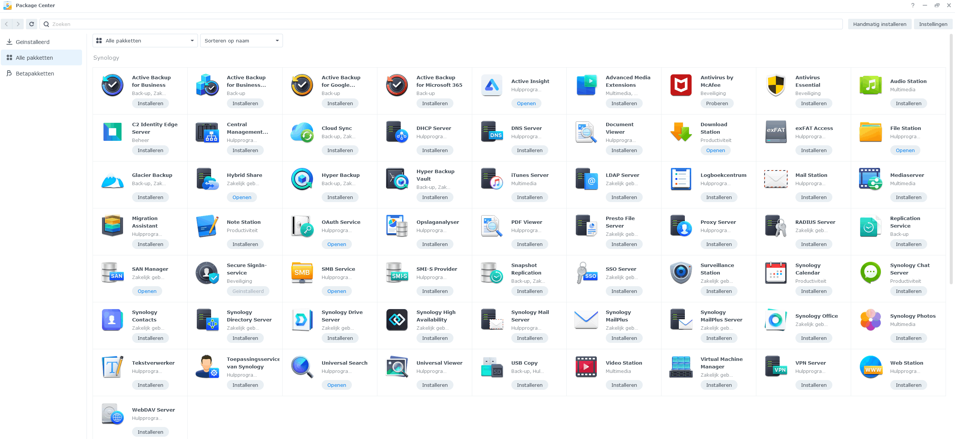Screen dimensions: 955x439
Task: Click Handmatig installeren button
Action: 879,24
